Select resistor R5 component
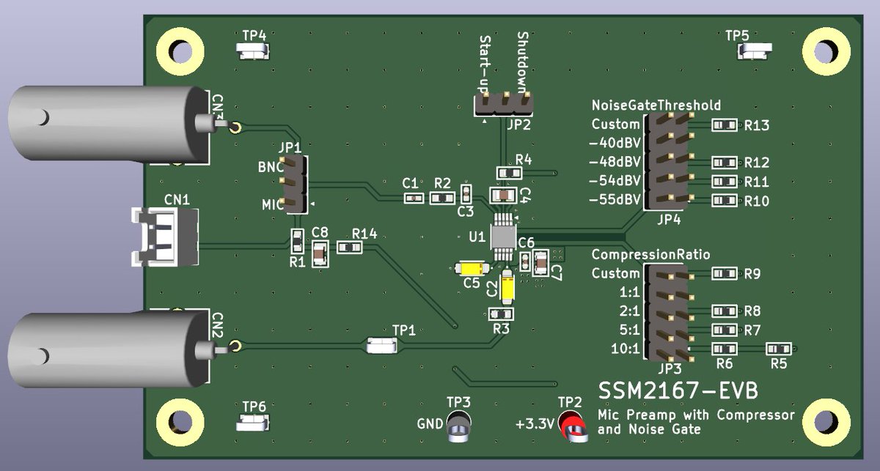This screenshot has width=880, height=471. coord(779,349)
